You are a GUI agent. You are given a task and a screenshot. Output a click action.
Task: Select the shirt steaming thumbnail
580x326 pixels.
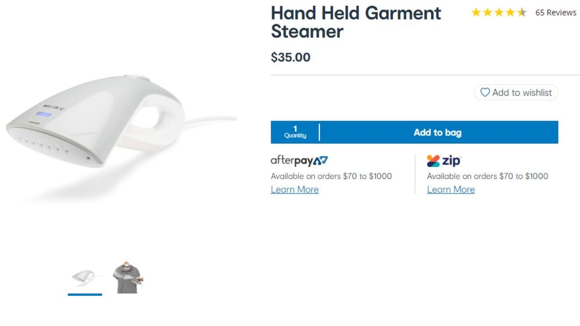tap(128, 277)
